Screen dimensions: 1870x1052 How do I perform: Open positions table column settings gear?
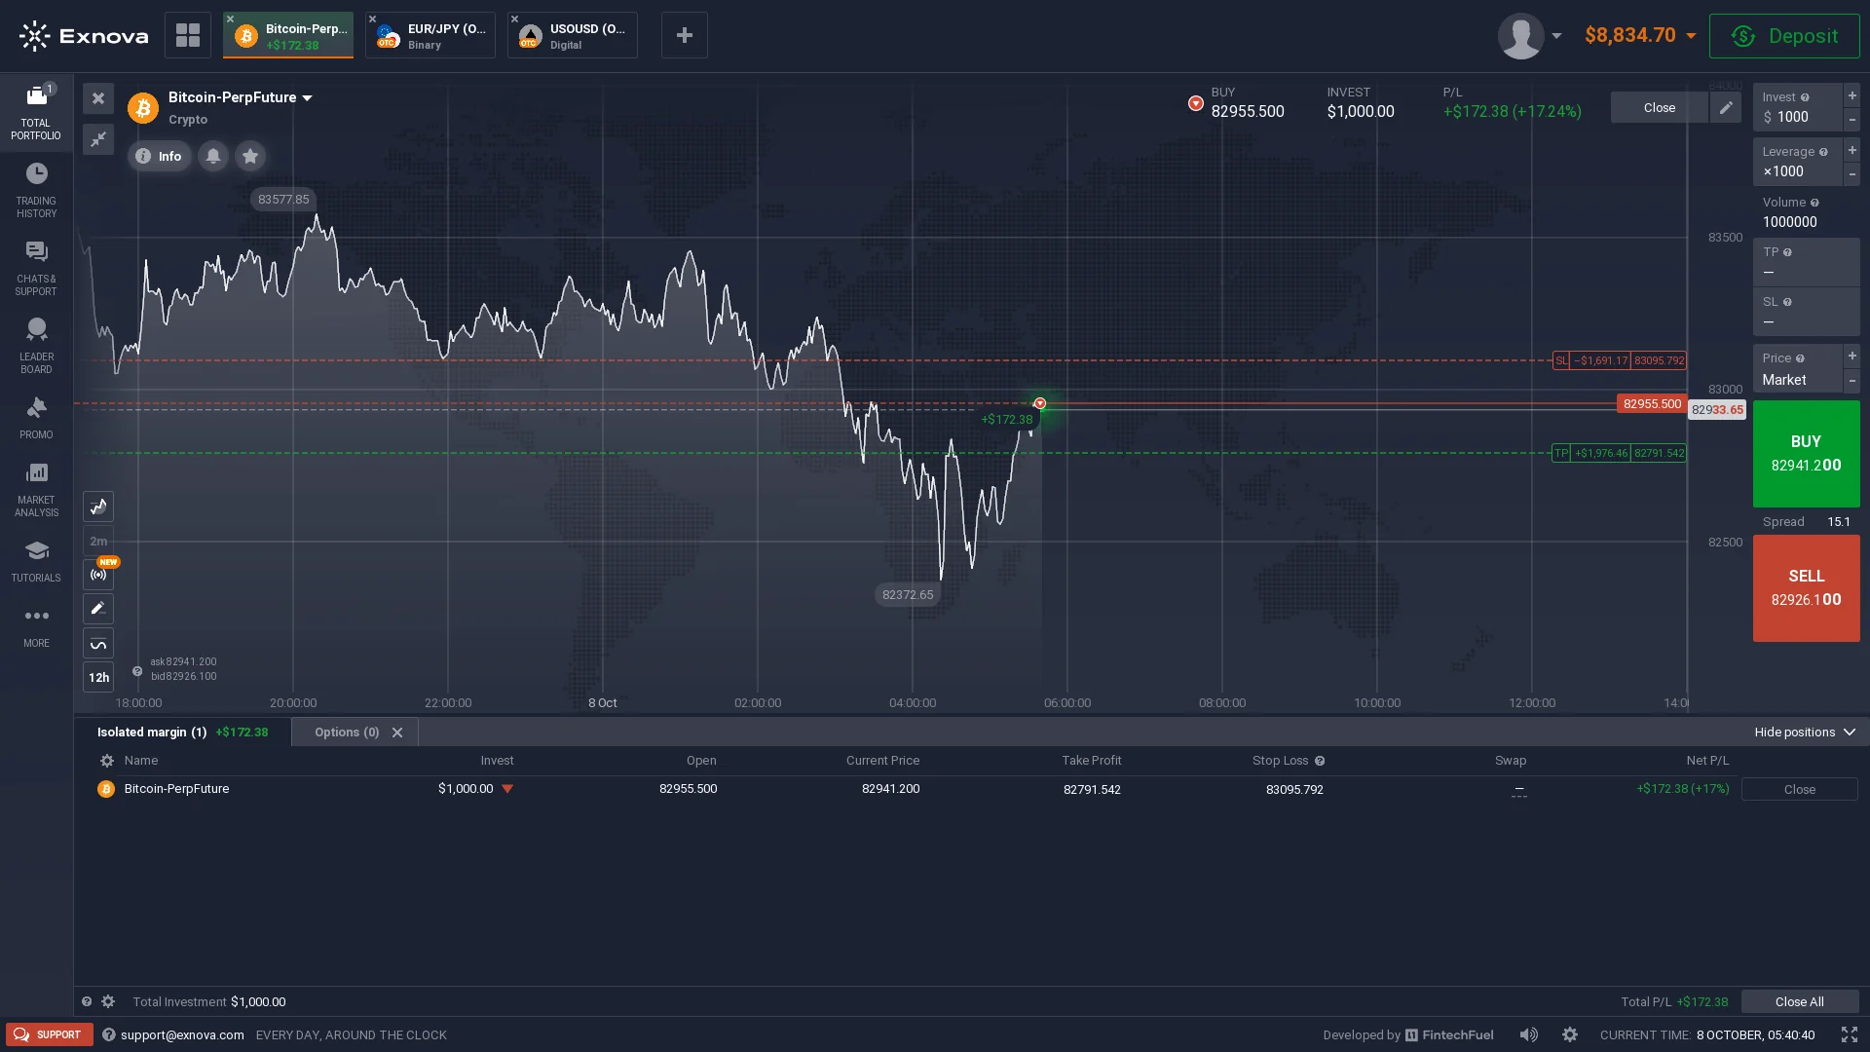click(x=107, y=761)
